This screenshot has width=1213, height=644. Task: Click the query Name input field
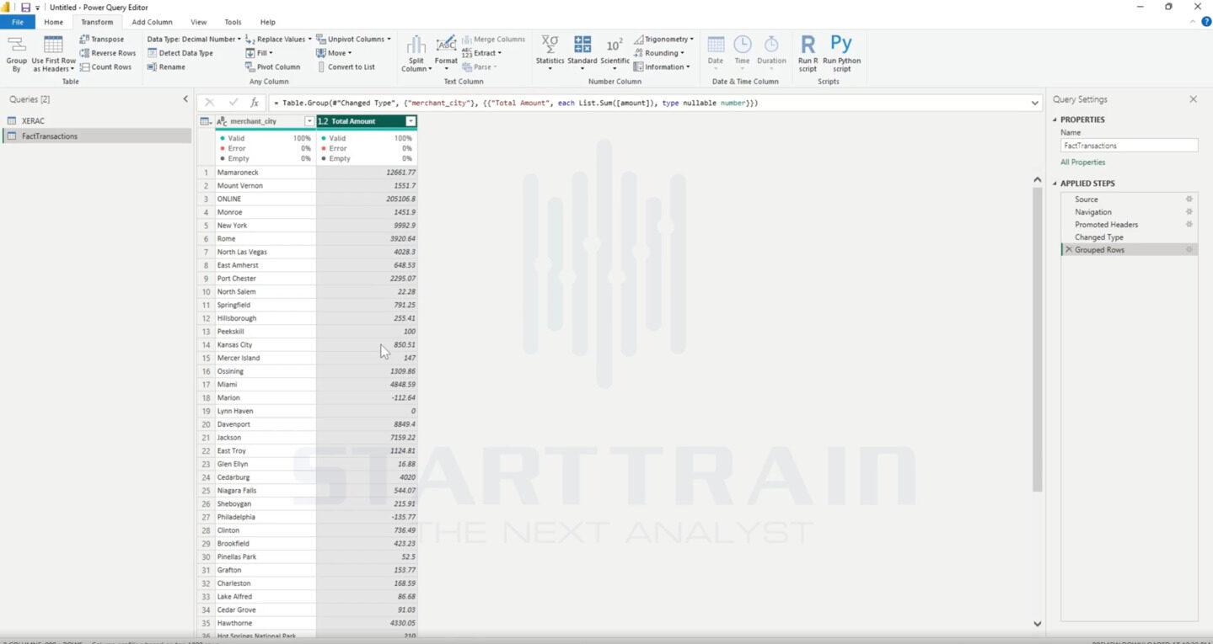point(1129,146)
